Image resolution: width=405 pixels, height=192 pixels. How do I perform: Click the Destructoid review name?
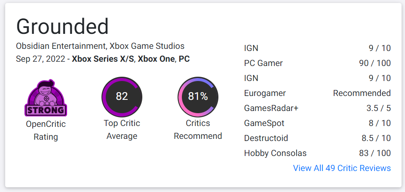click(x=266, y=138)
